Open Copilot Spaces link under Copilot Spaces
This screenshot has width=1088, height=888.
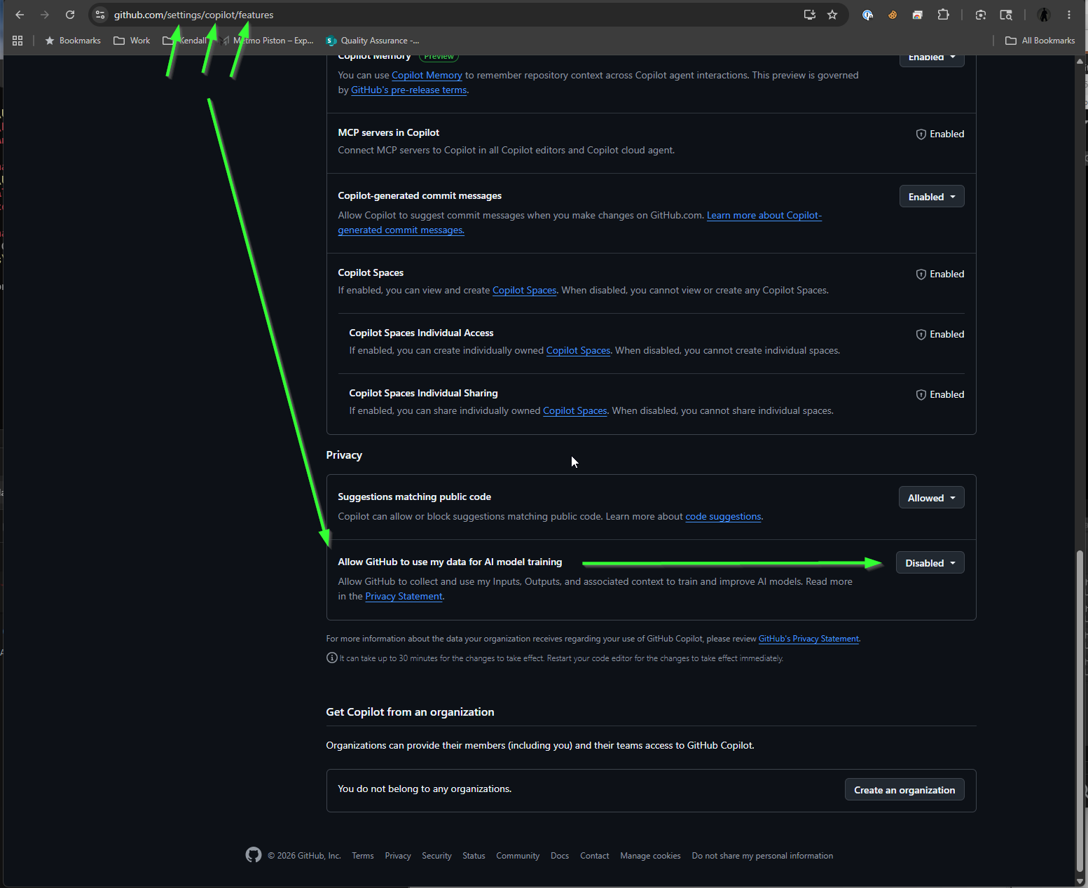[x=525, y=290]
